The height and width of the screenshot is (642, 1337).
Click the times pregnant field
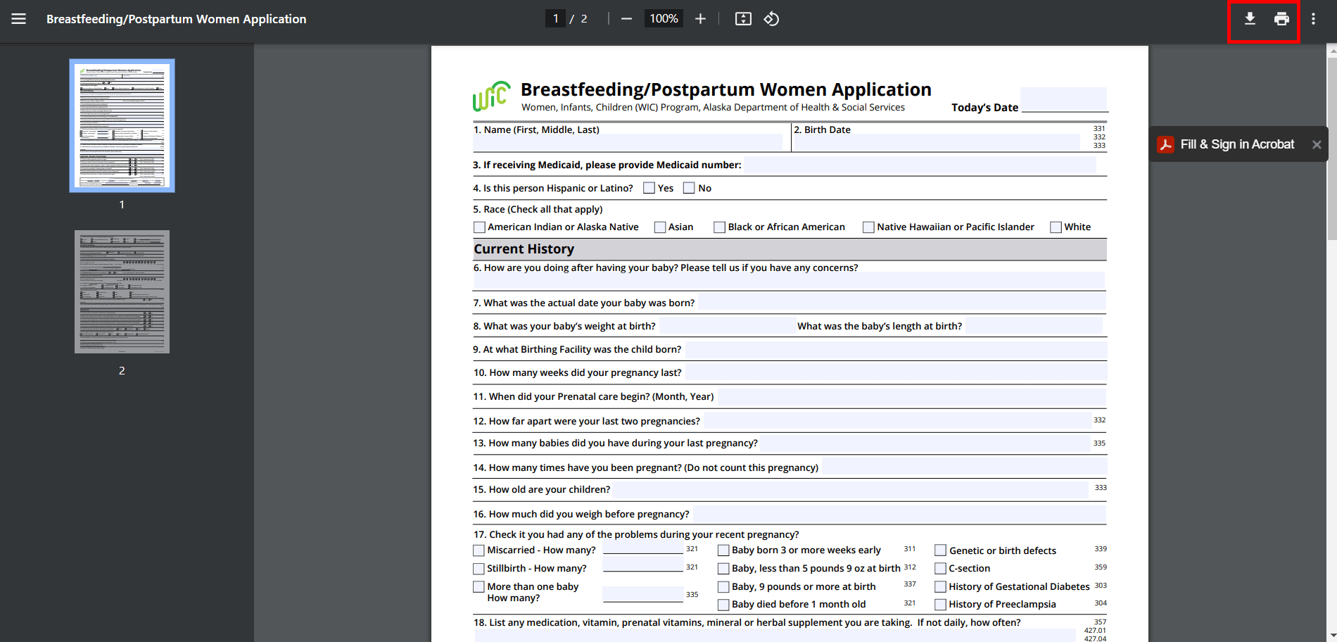[964, 467]
